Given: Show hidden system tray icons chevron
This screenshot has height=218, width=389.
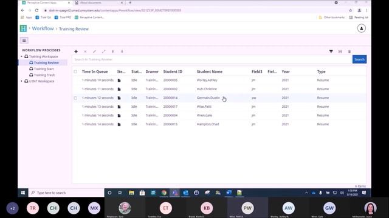Looking at the screenshot, I should click(x=306, y=193).
